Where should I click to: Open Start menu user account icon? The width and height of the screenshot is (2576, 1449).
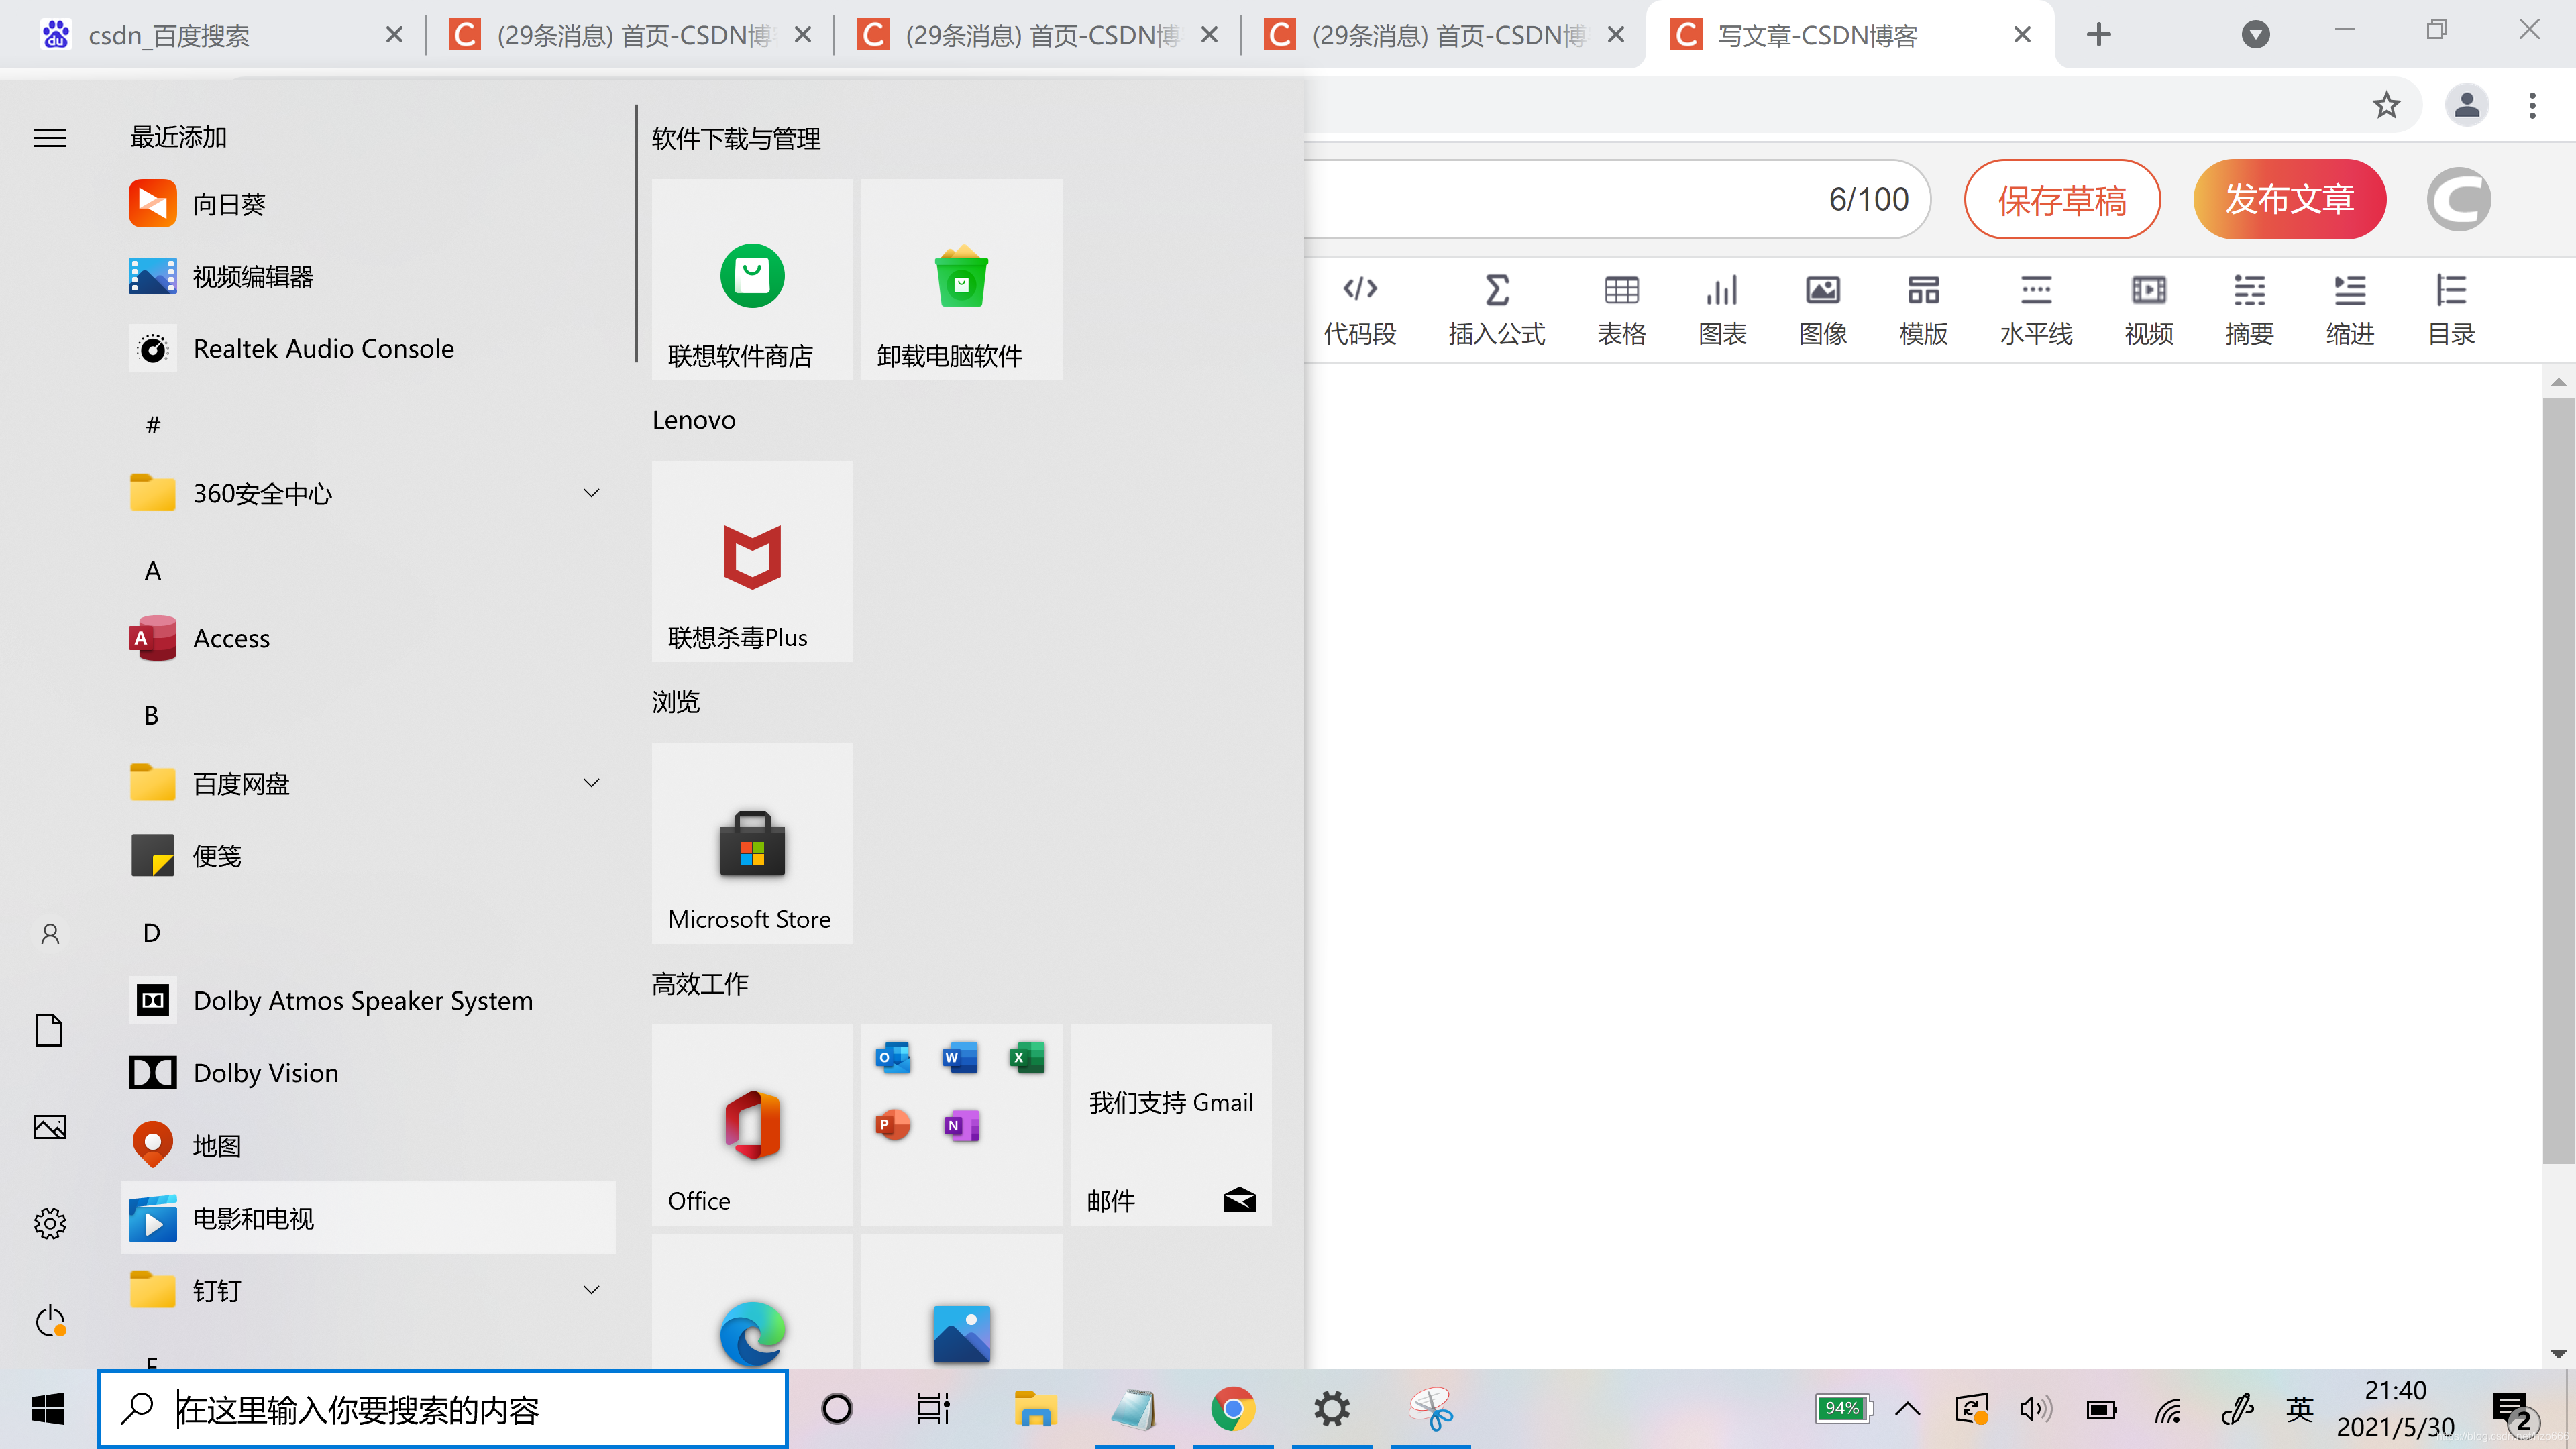pos(50,933)
